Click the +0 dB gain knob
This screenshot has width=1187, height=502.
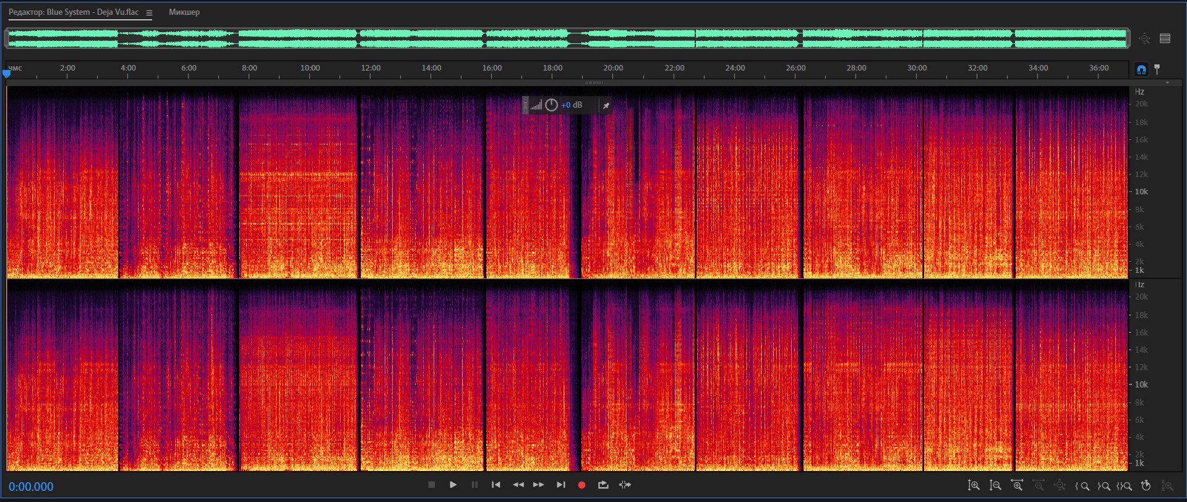point(551,105)
